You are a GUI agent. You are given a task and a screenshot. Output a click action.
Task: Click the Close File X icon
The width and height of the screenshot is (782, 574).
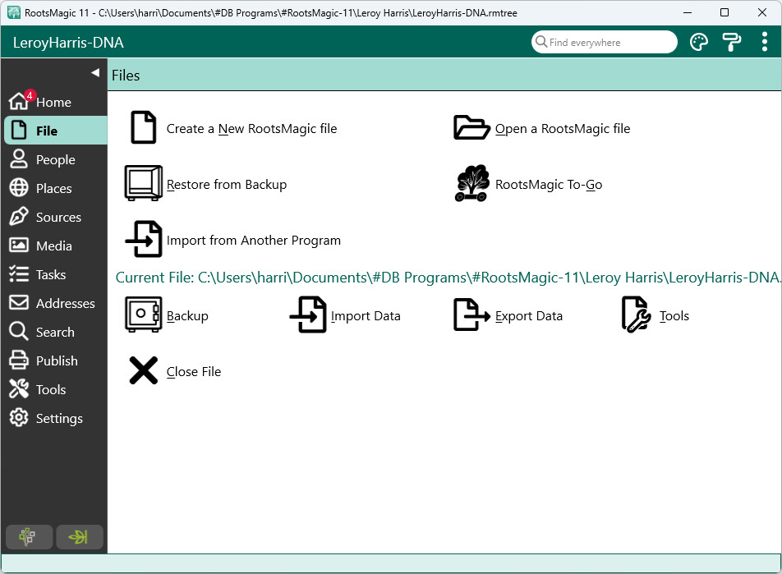click(x=144, y=370)
